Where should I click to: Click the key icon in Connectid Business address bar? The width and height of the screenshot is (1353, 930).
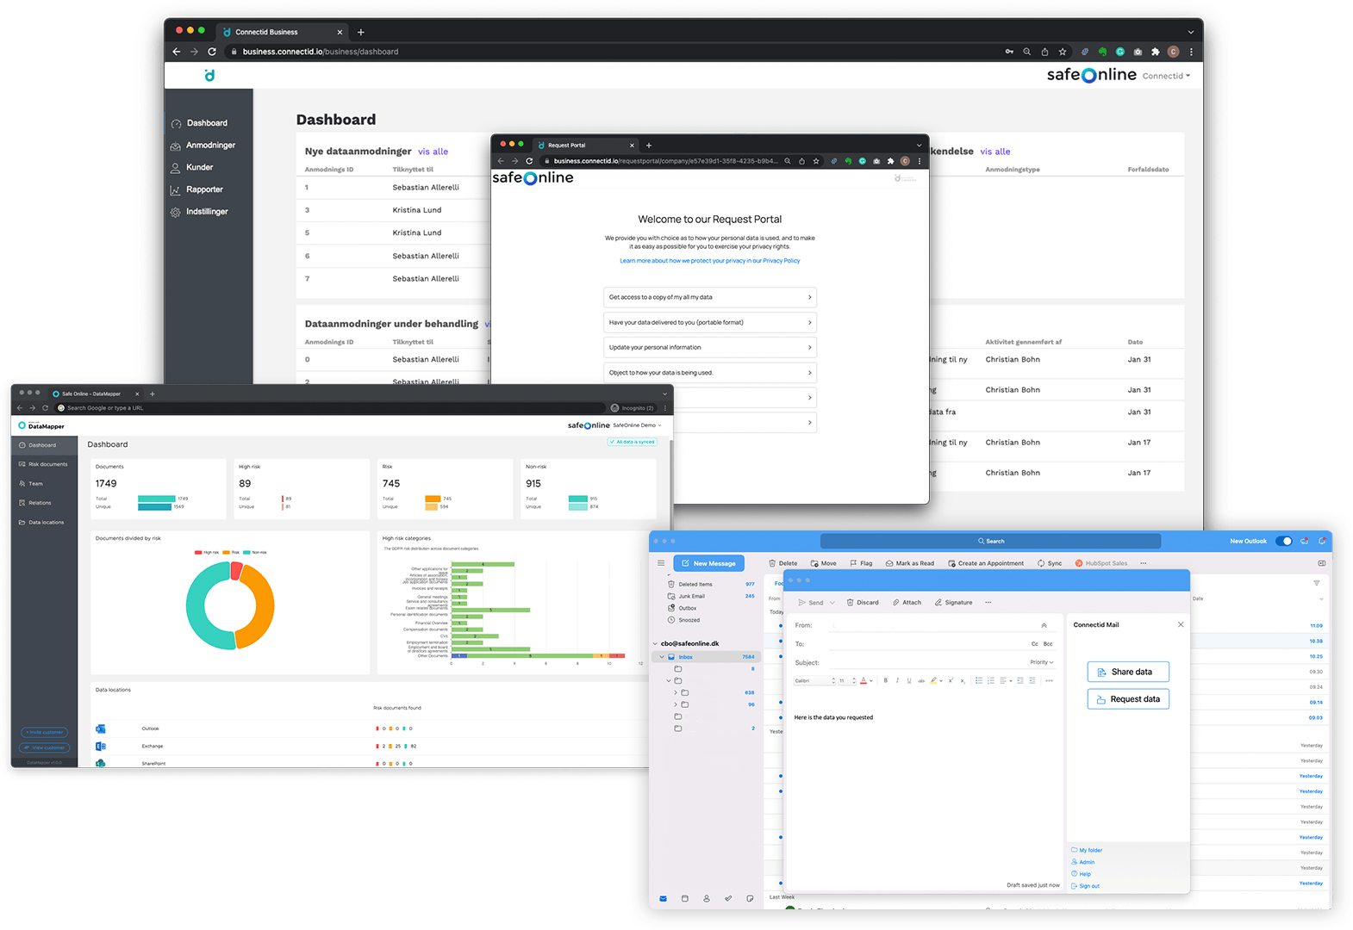tap(1009, 52)
